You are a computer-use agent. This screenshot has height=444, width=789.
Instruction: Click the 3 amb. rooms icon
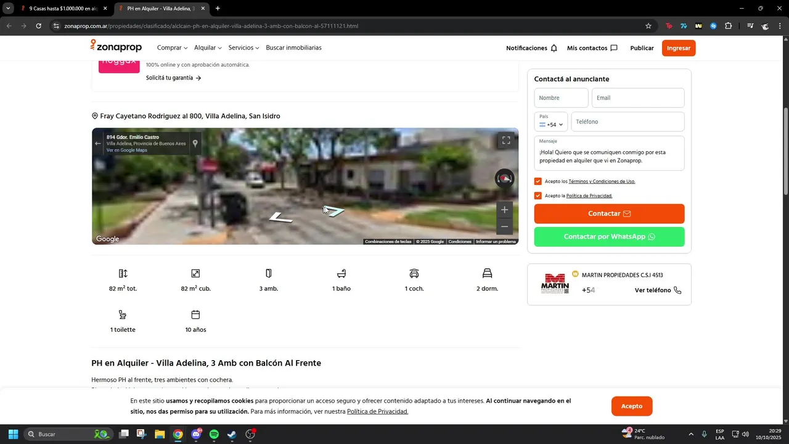tap(269, 273)
